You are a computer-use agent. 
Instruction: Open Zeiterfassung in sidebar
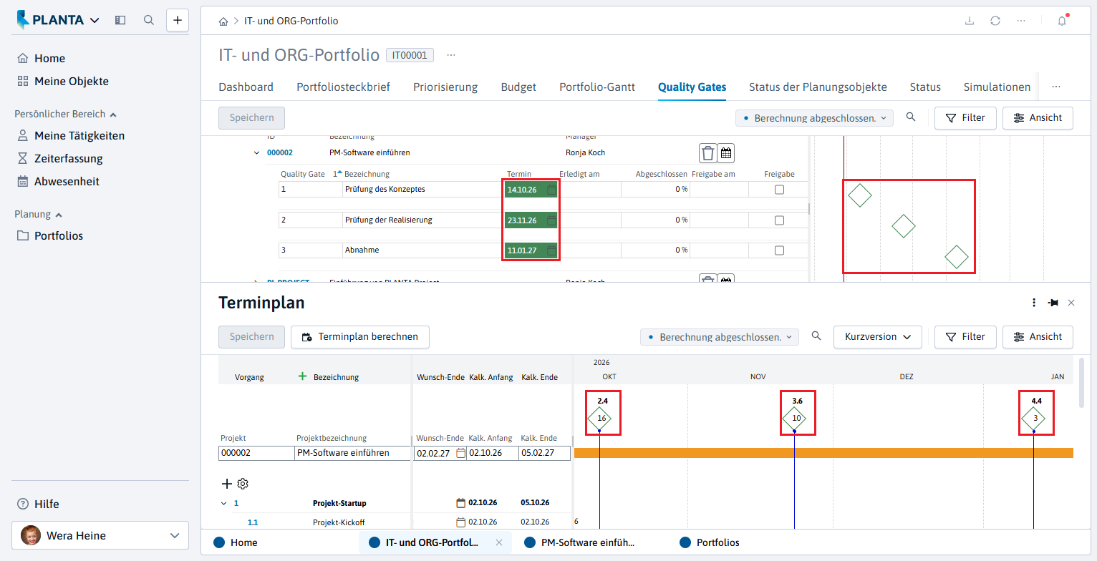tap(68, 158)
